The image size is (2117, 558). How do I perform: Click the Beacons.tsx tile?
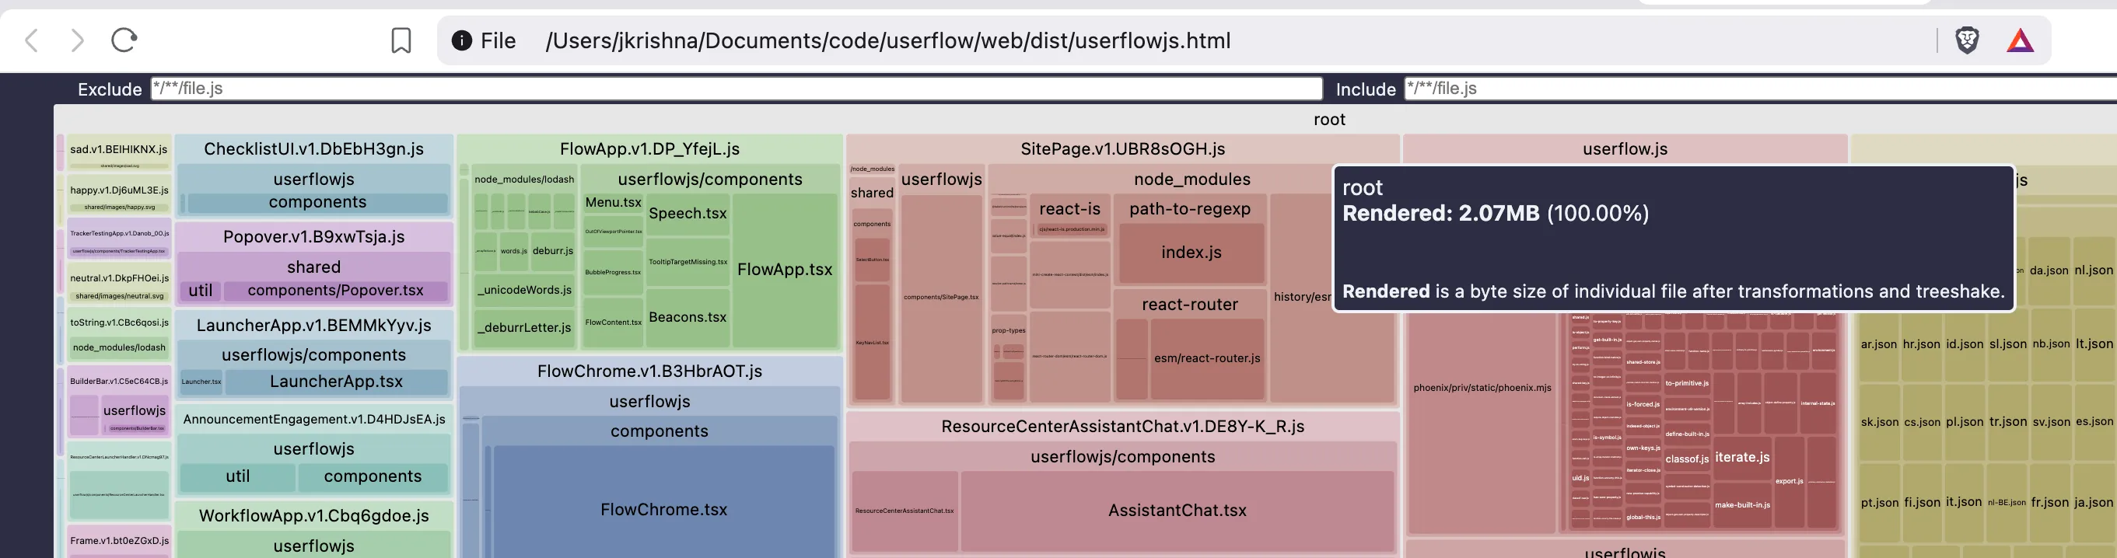(688, 317)
